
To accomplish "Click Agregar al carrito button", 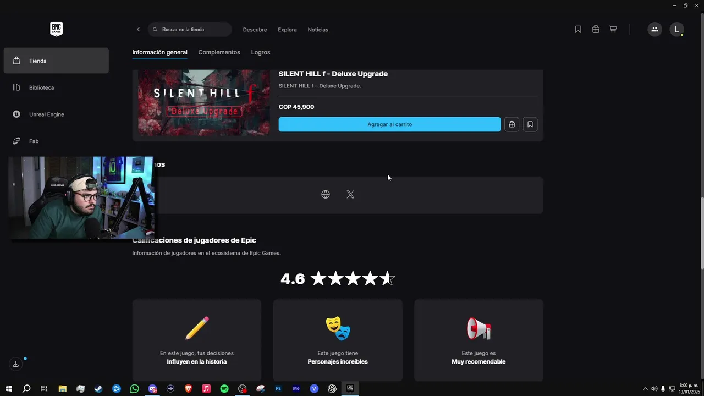I will tap(389, 124).
